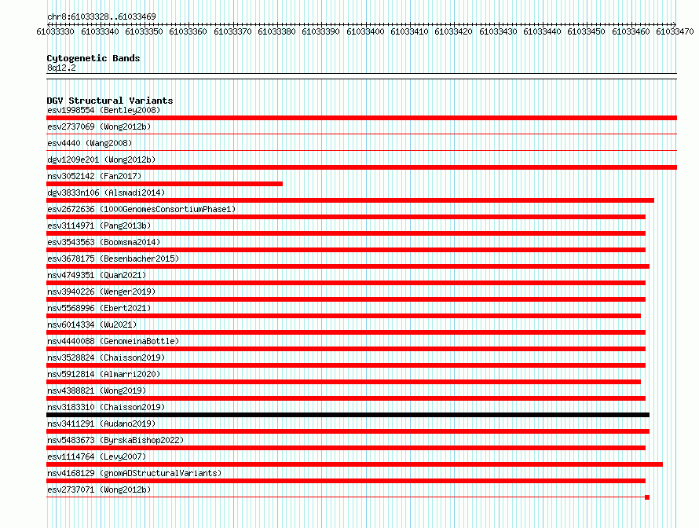This screenshot has width=699, height=528.
Task: Select the esv2737069 (Wong2012b) label
Action: (x=99, y=126)
